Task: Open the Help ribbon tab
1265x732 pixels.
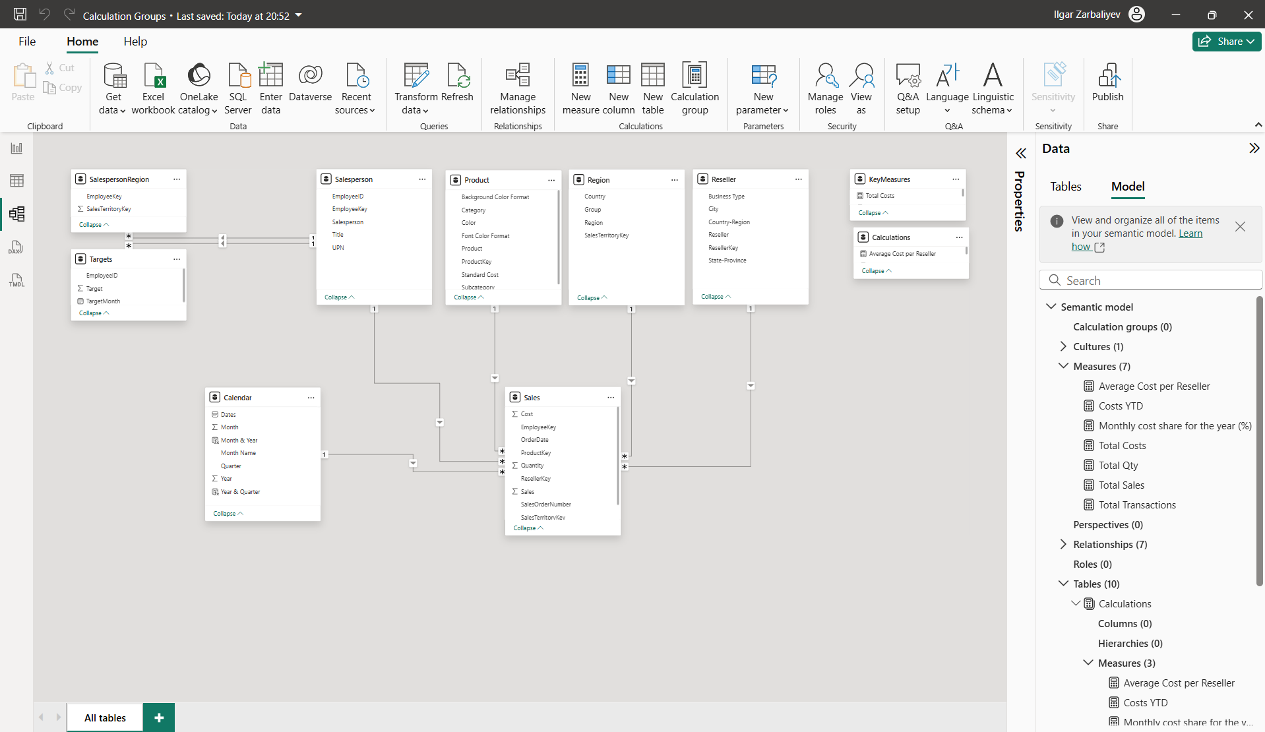Action: pyautogui.click(x=135, y=42)
